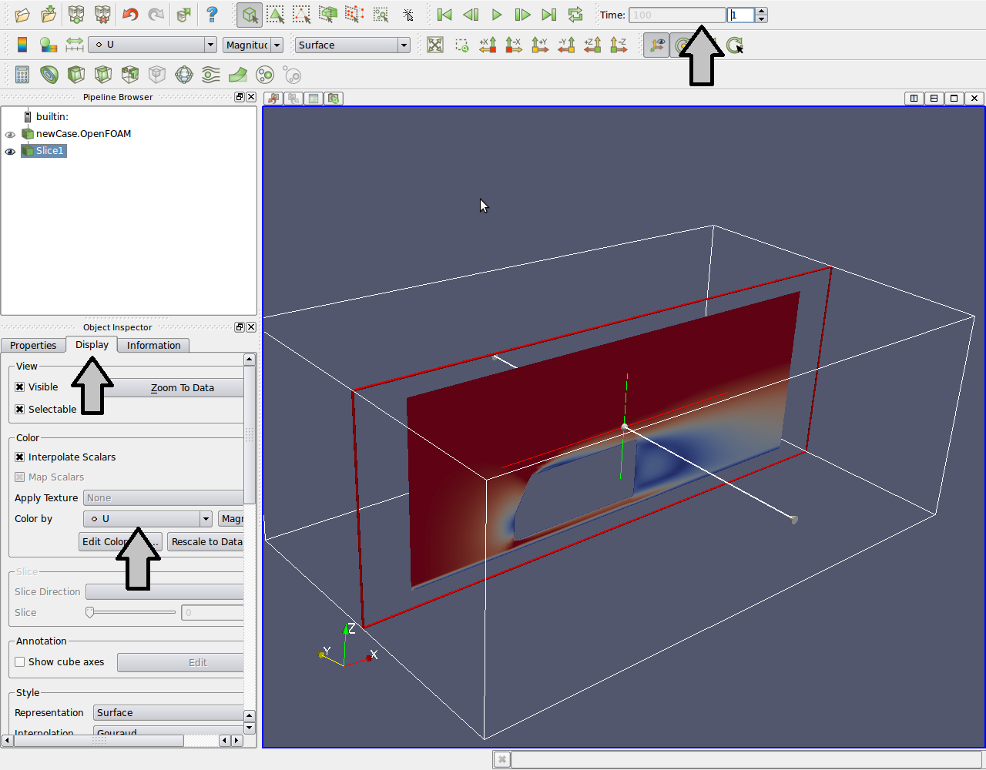Screen dimensions: 986x770
Task: Select the Interact mode tool
Action: click(x=249, y=15)
